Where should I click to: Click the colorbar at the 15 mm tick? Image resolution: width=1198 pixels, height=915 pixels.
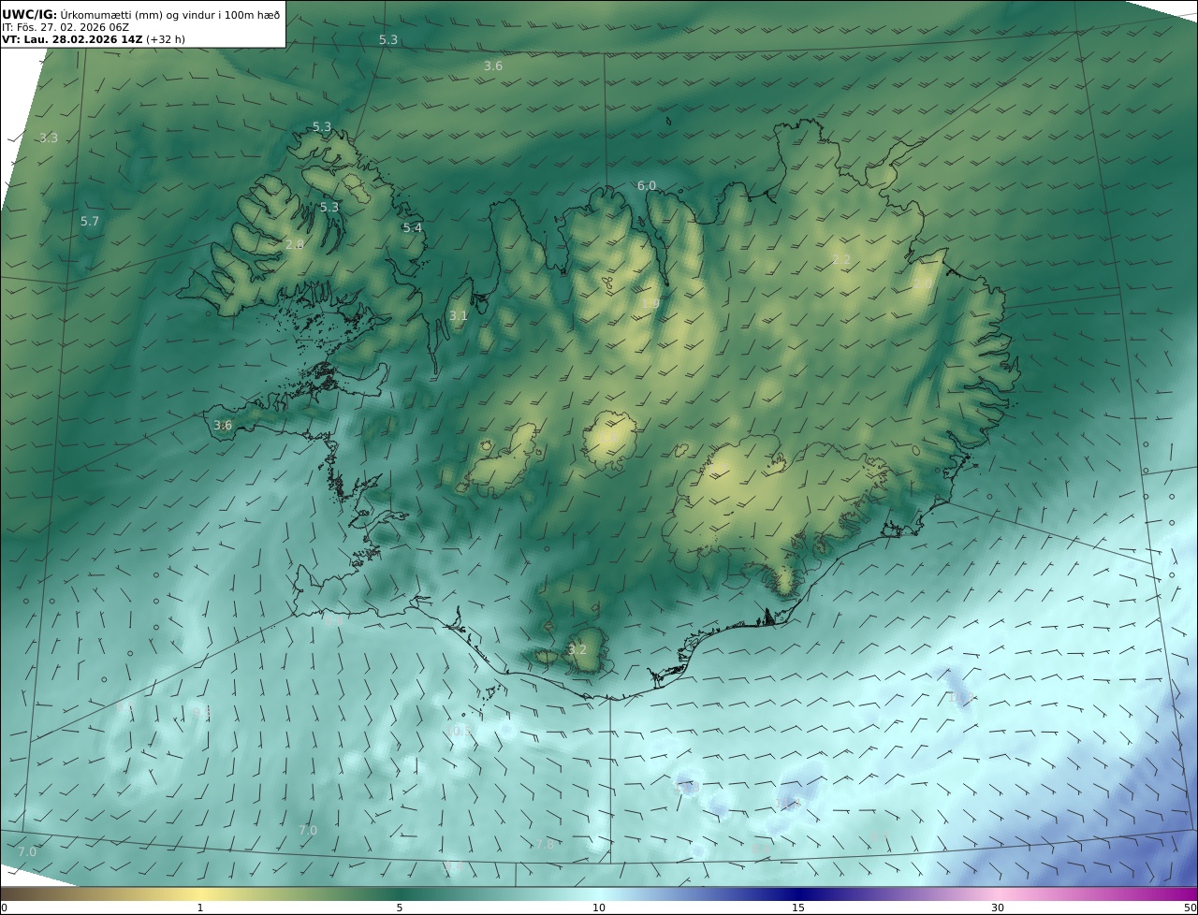[x=798, y=893]
